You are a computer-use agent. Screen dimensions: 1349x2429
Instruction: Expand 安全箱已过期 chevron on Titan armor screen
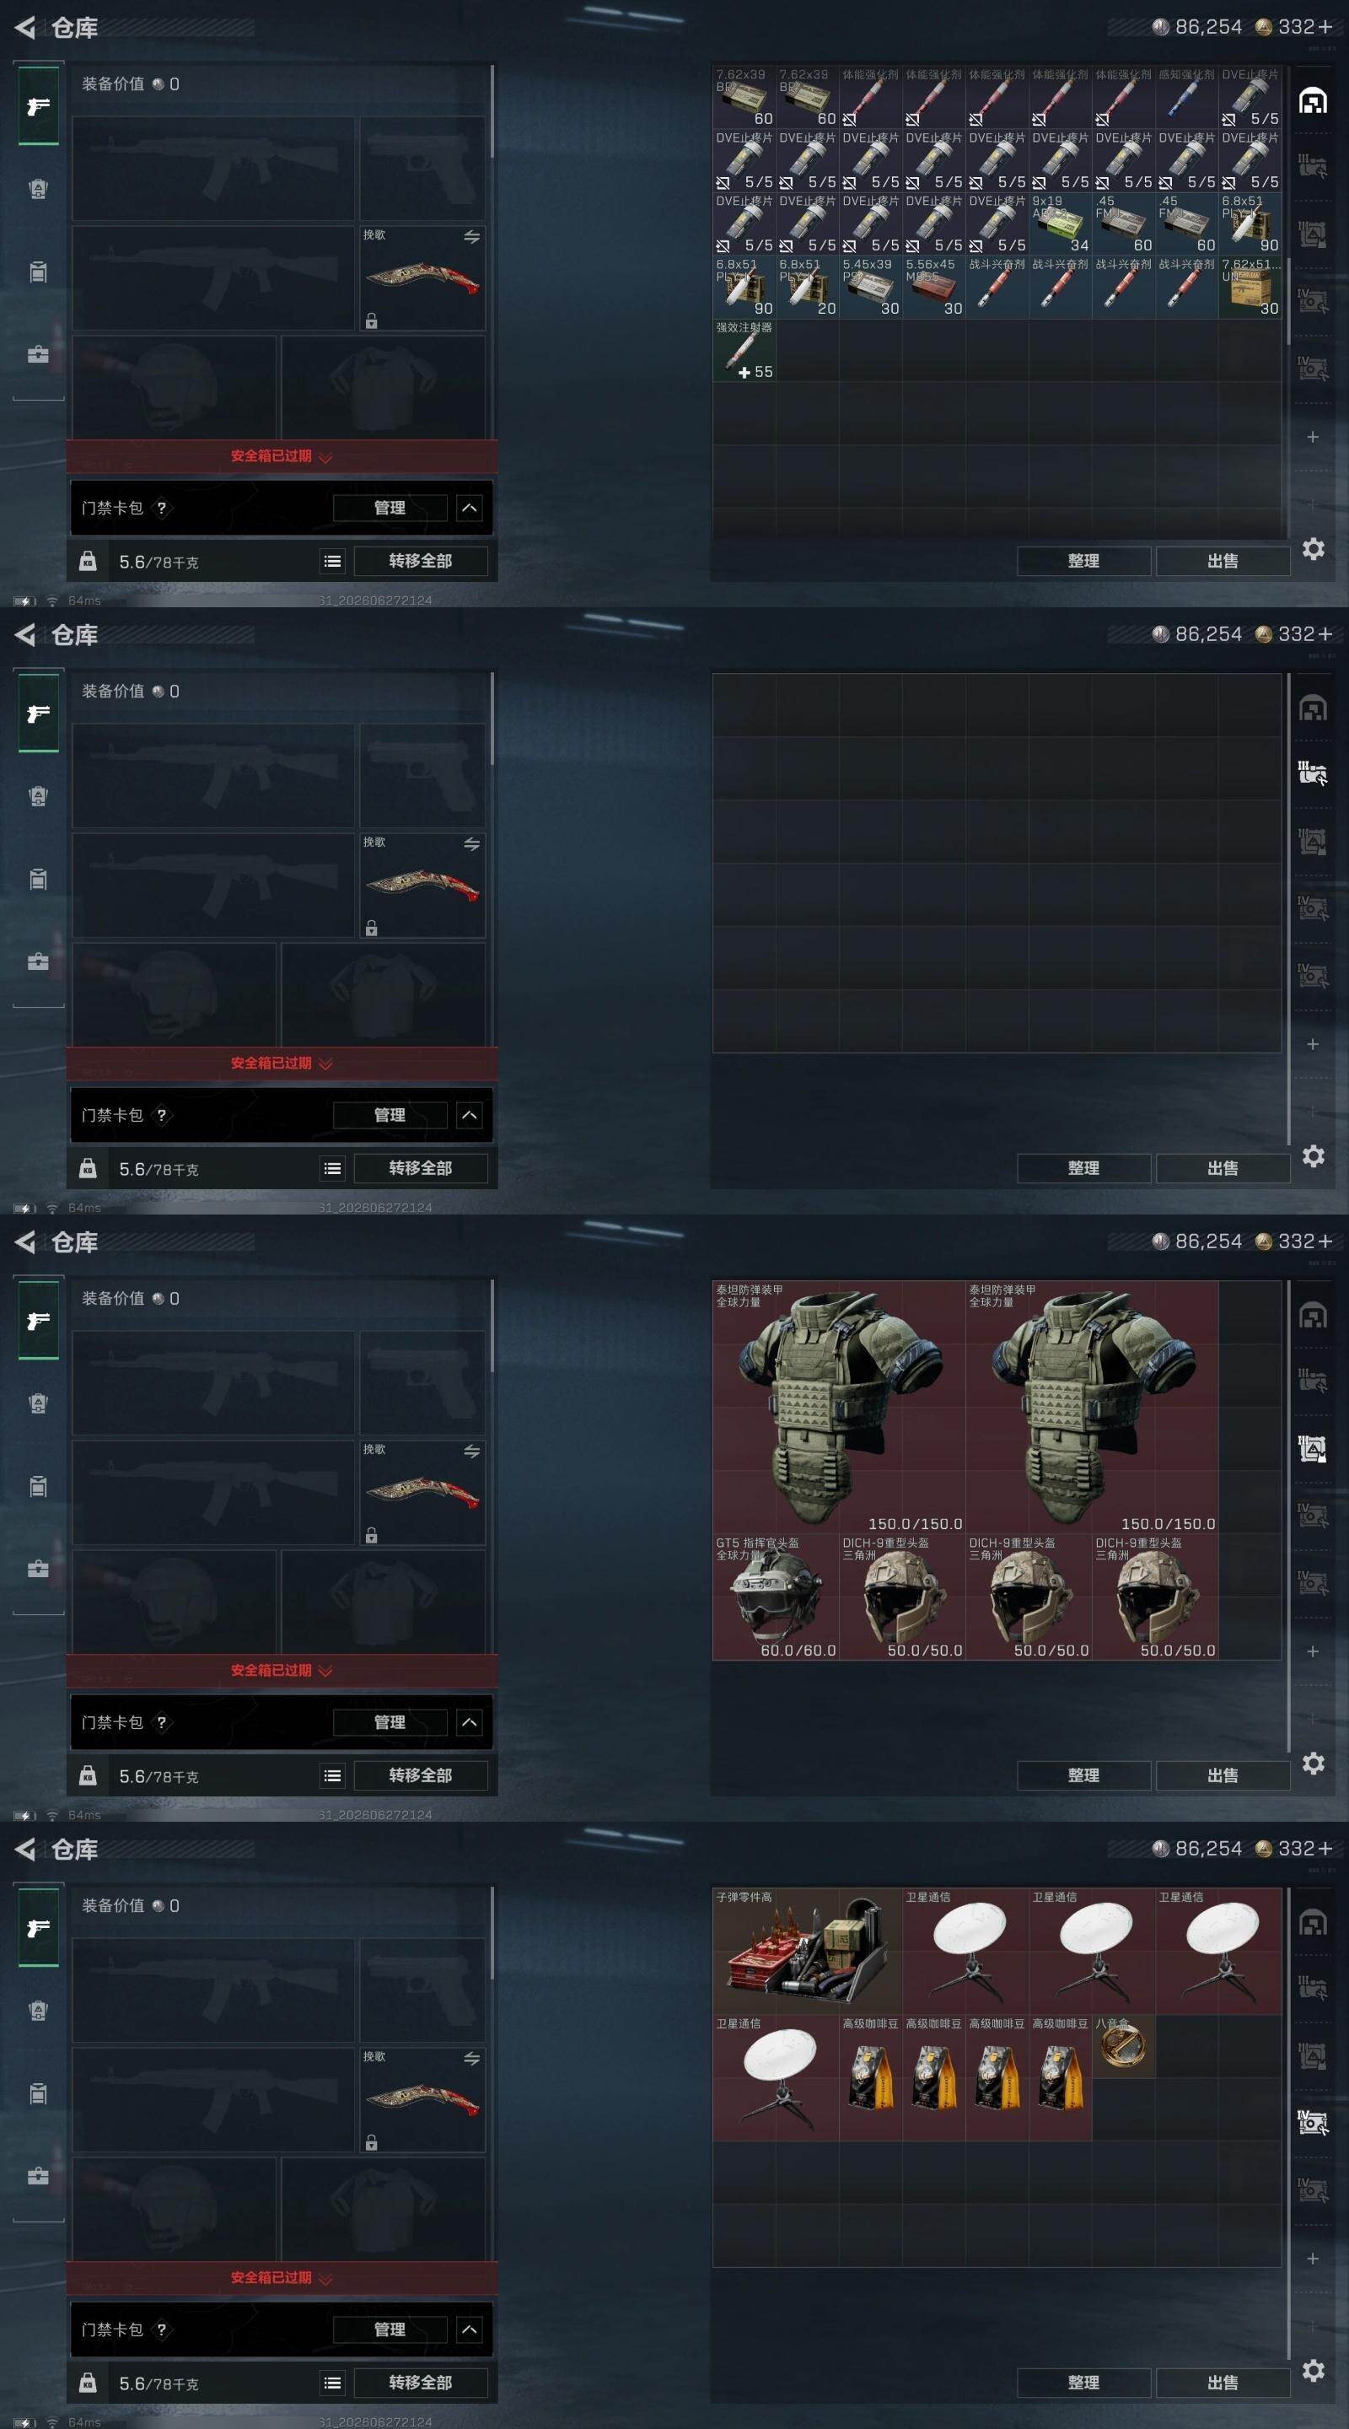(325, 1672)
